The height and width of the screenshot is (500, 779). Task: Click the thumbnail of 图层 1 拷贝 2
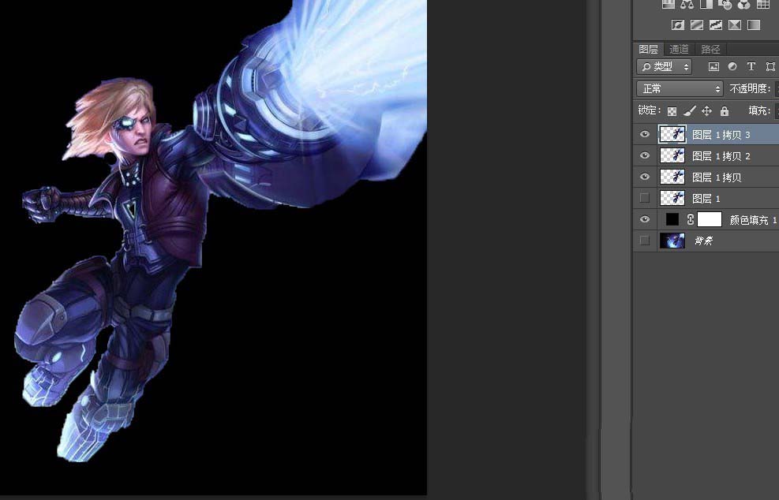pos(672,155)
